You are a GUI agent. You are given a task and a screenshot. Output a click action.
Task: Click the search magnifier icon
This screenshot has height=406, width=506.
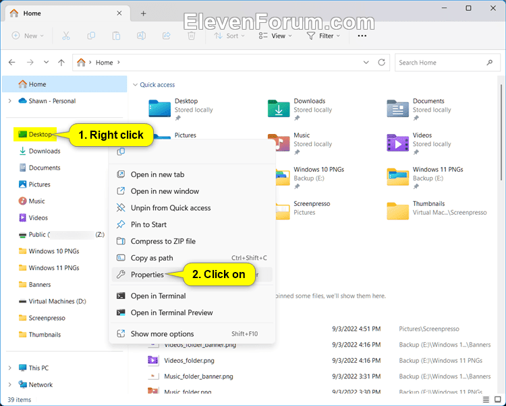point(490,63)
